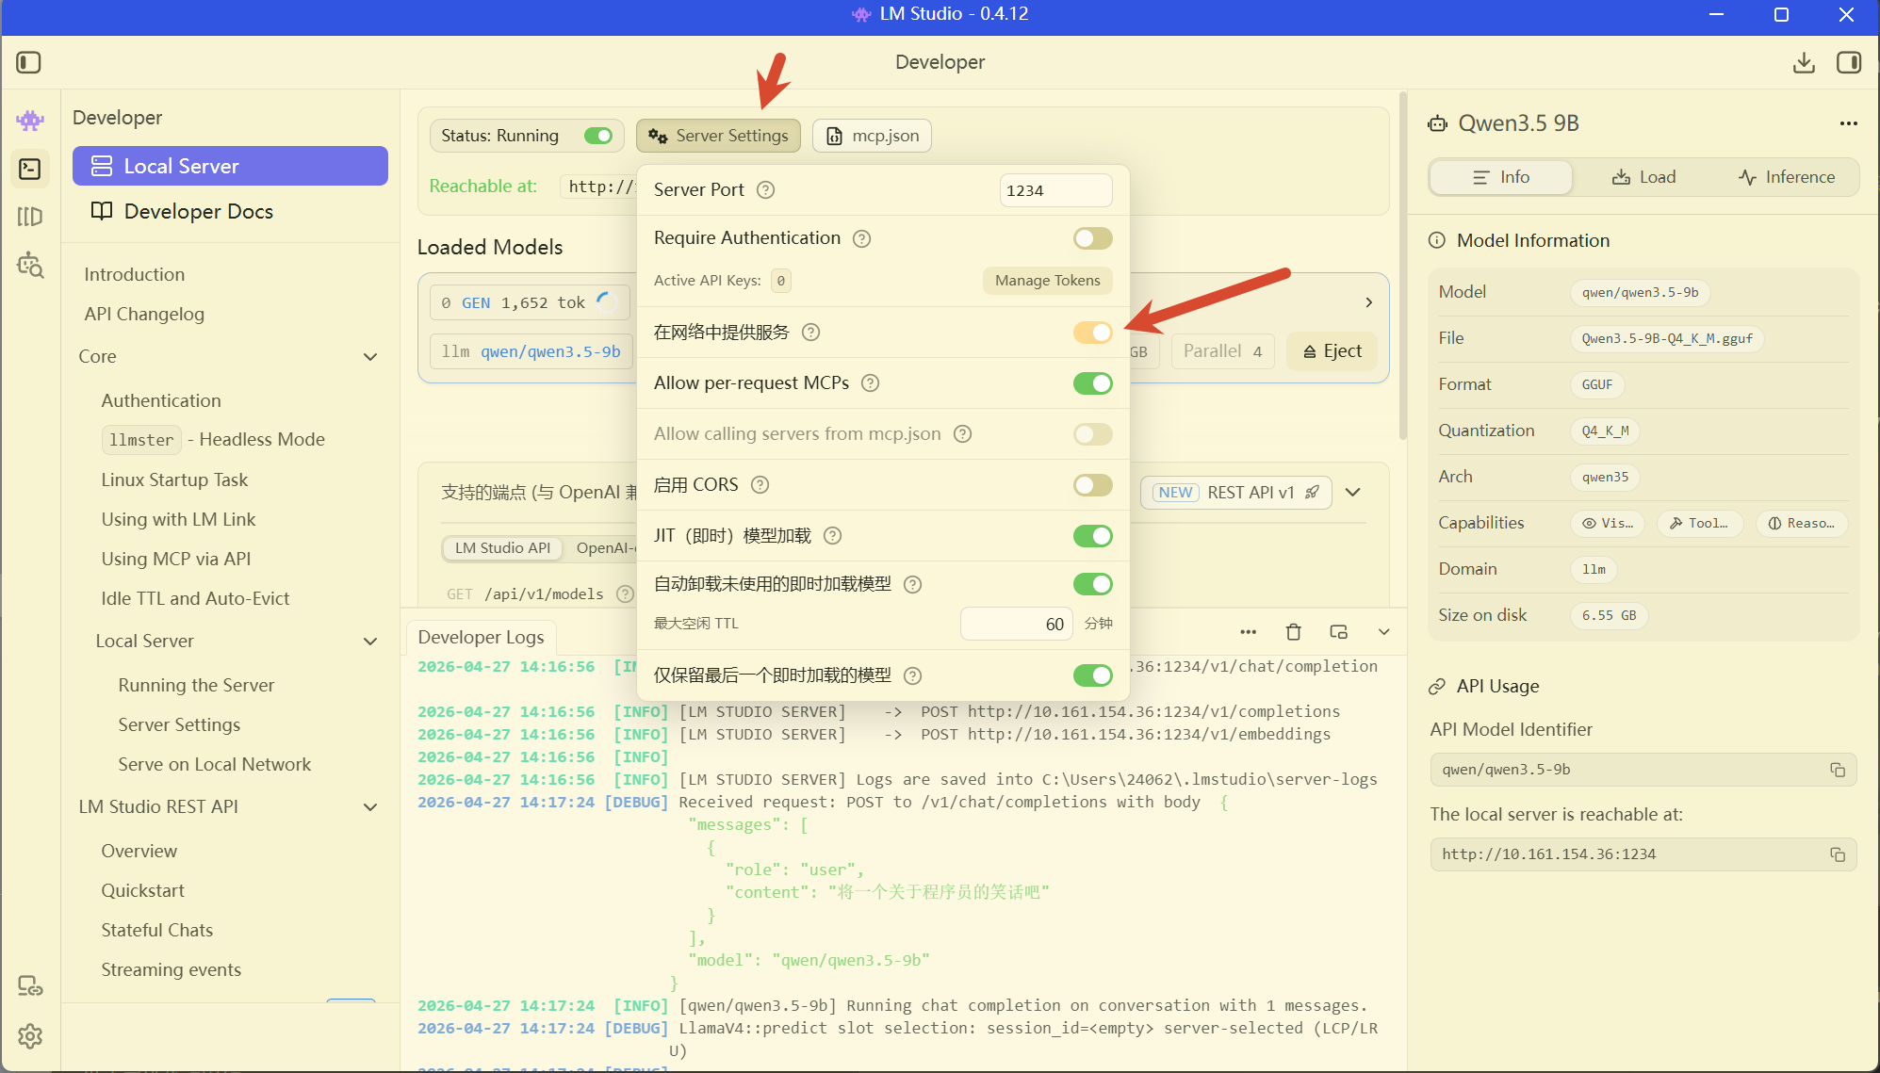The width and height of the screenshot is (1880, 1073).
Task: Collapse the Developer Logs panel chevron
Action: pos(1384,632)
